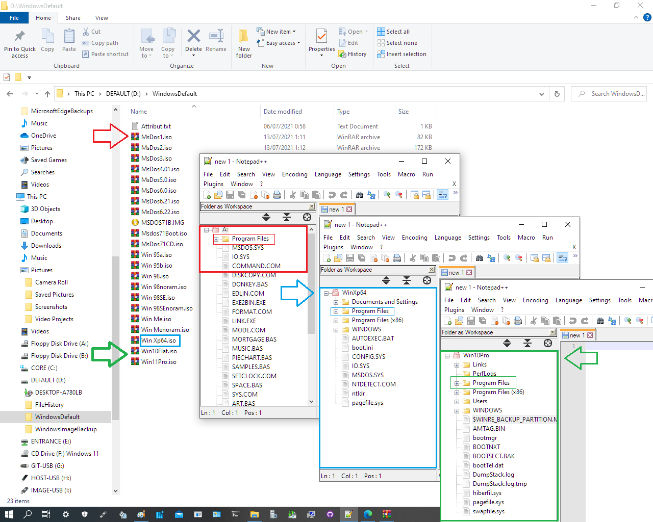Collapse the WinXp64 root node
653x522 pixels.
click(326, 293)
